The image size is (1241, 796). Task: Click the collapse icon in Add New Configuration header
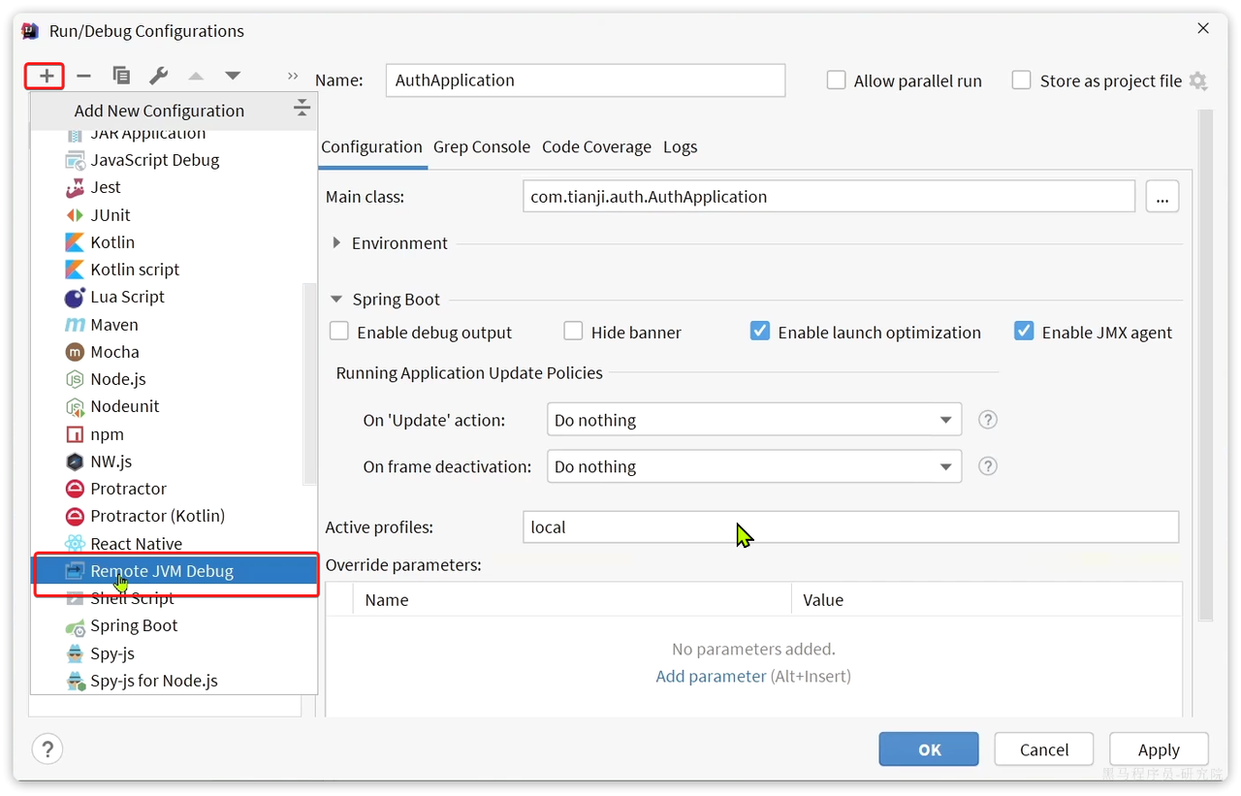pos(302,108)
